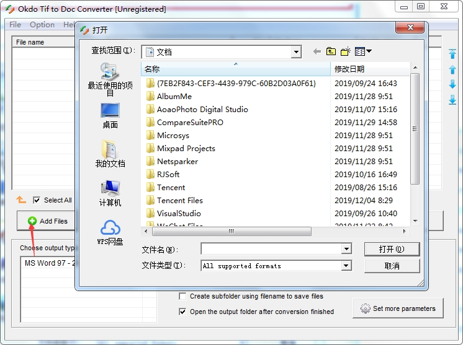The width and height of the screenshot is (463, 345).
Task: Create a new folder in the dialog
Action: (x=346, y=51)
